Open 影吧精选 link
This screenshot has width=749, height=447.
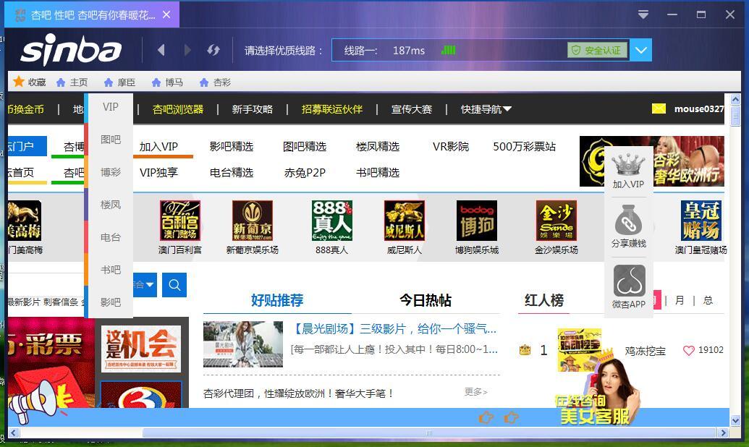(231, 147)
